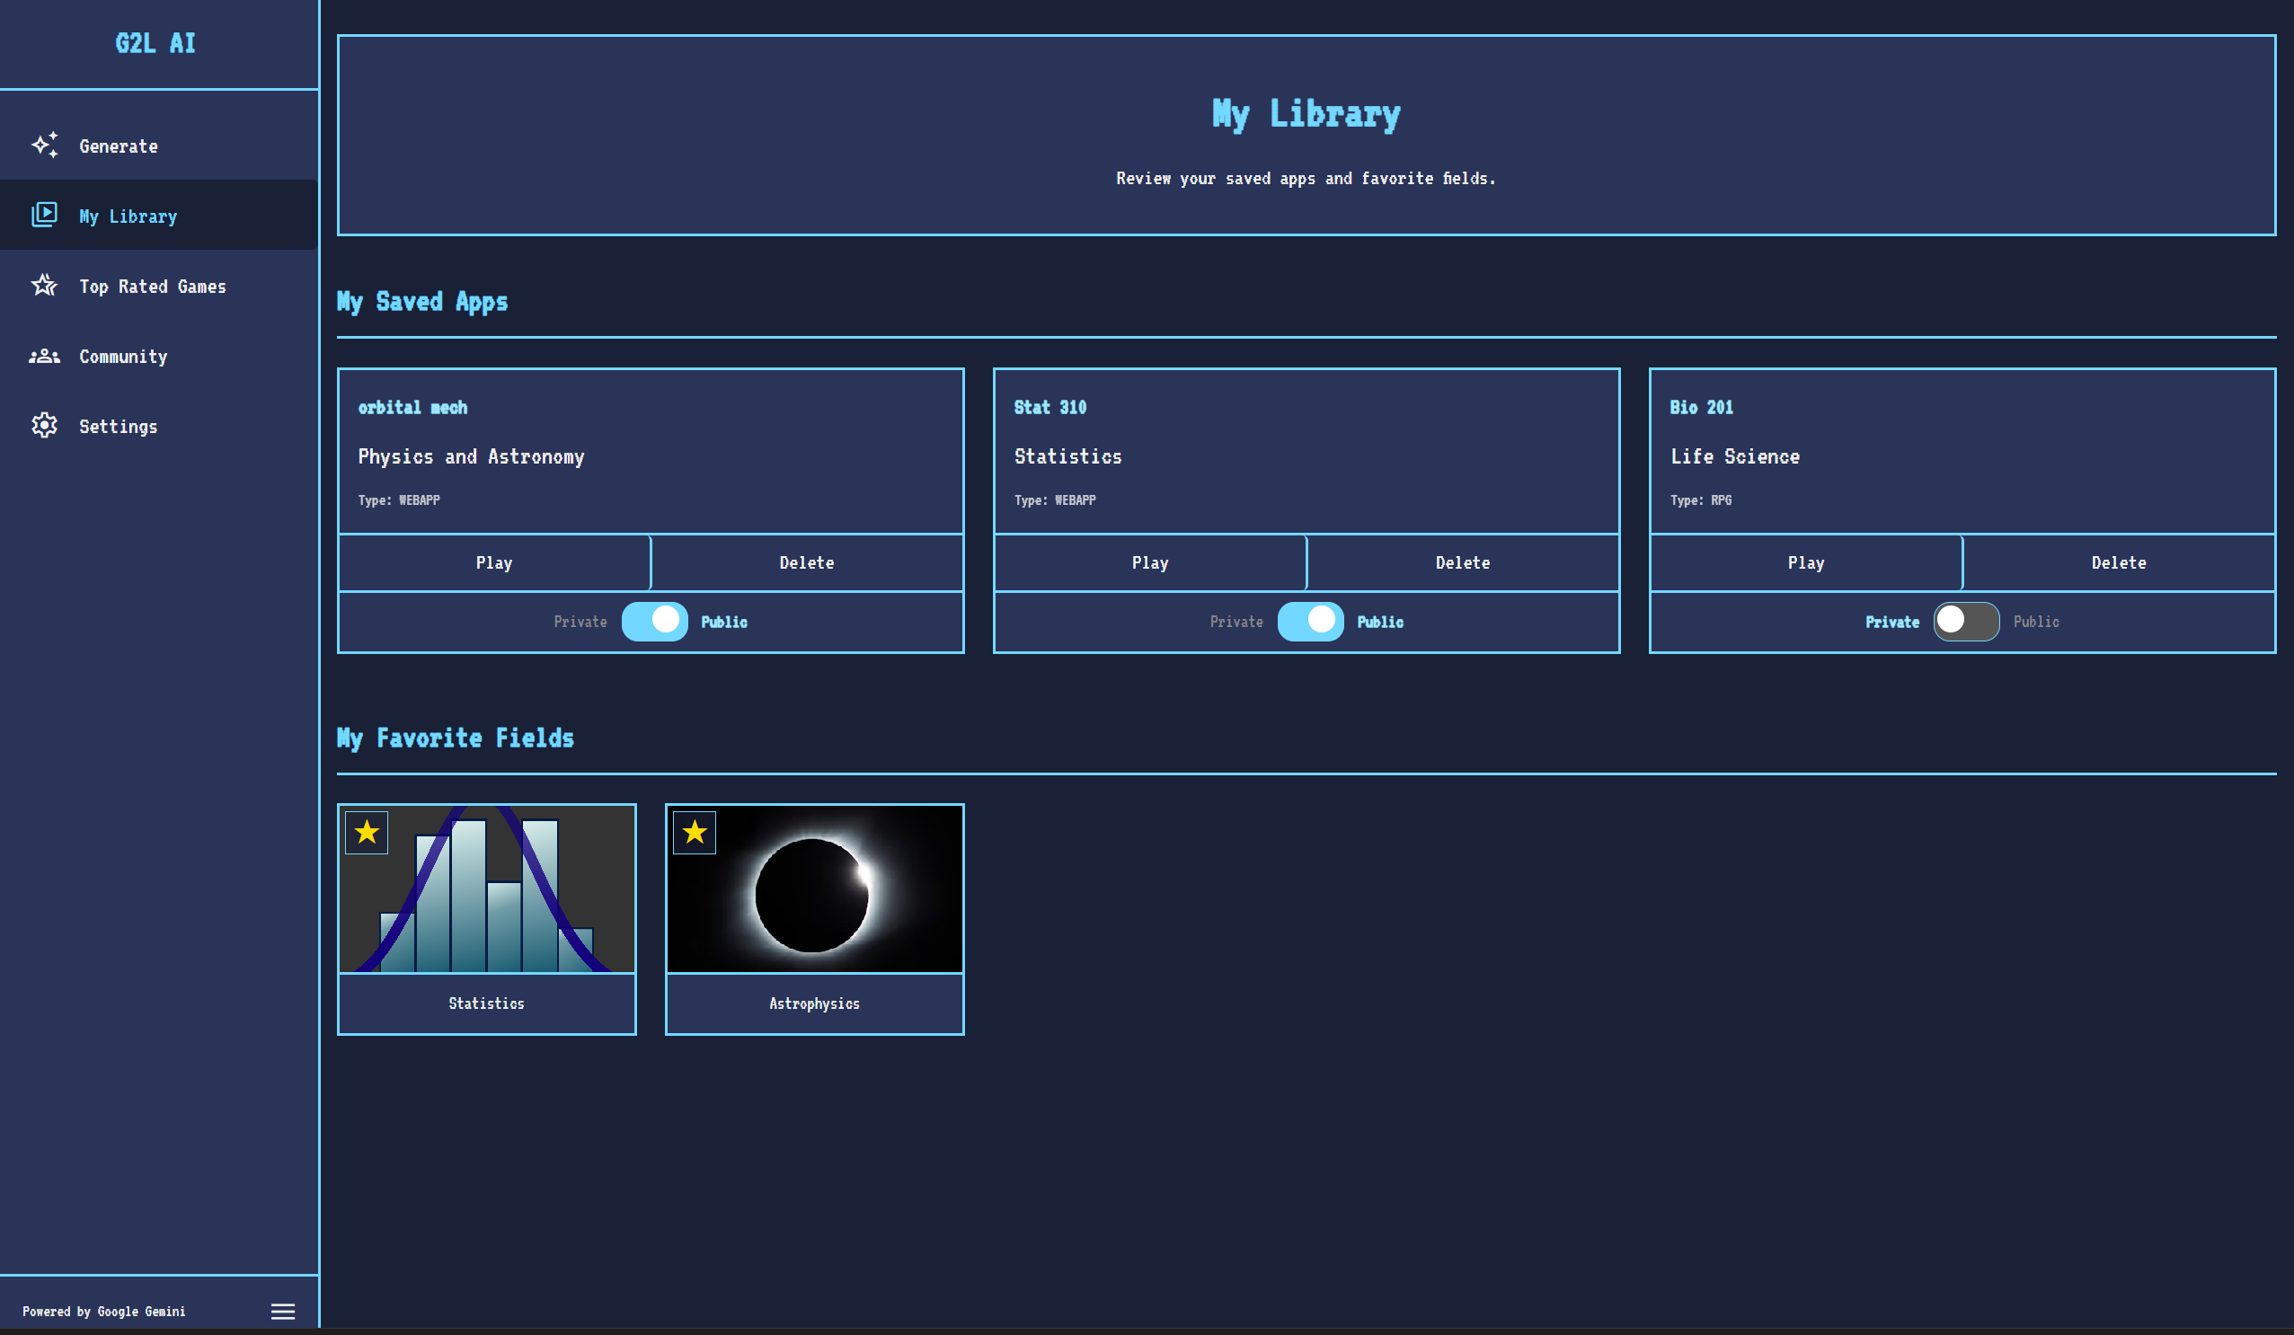Delete the Bio 201 app
2294x1335 pixels.
(x=2118, y=562)
